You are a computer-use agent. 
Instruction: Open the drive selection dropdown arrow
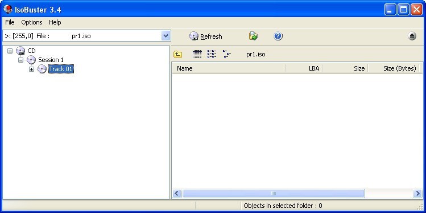click(166, 36)
